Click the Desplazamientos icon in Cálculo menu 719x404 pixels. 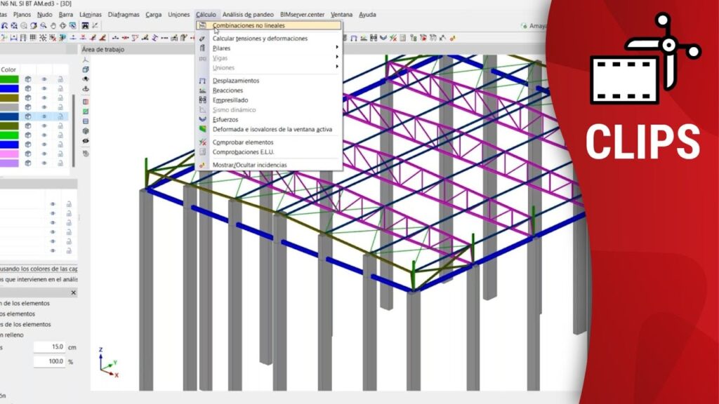[202, 81]
